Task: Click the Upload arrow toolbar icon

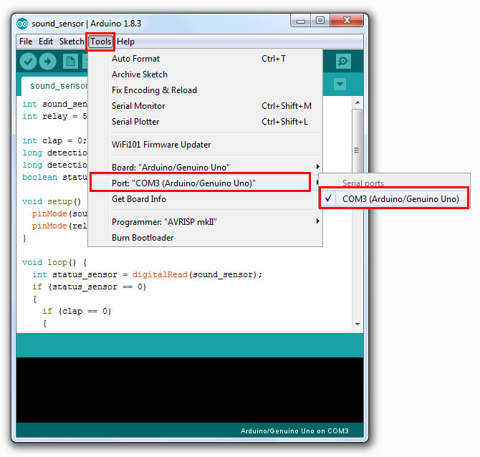Action: click(x=48, y=62)
